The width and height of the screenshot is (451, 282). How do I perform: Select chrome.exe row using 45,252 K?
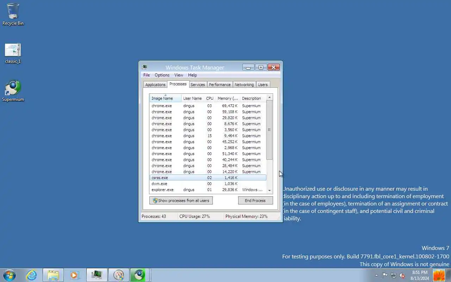tap(208, 142)
